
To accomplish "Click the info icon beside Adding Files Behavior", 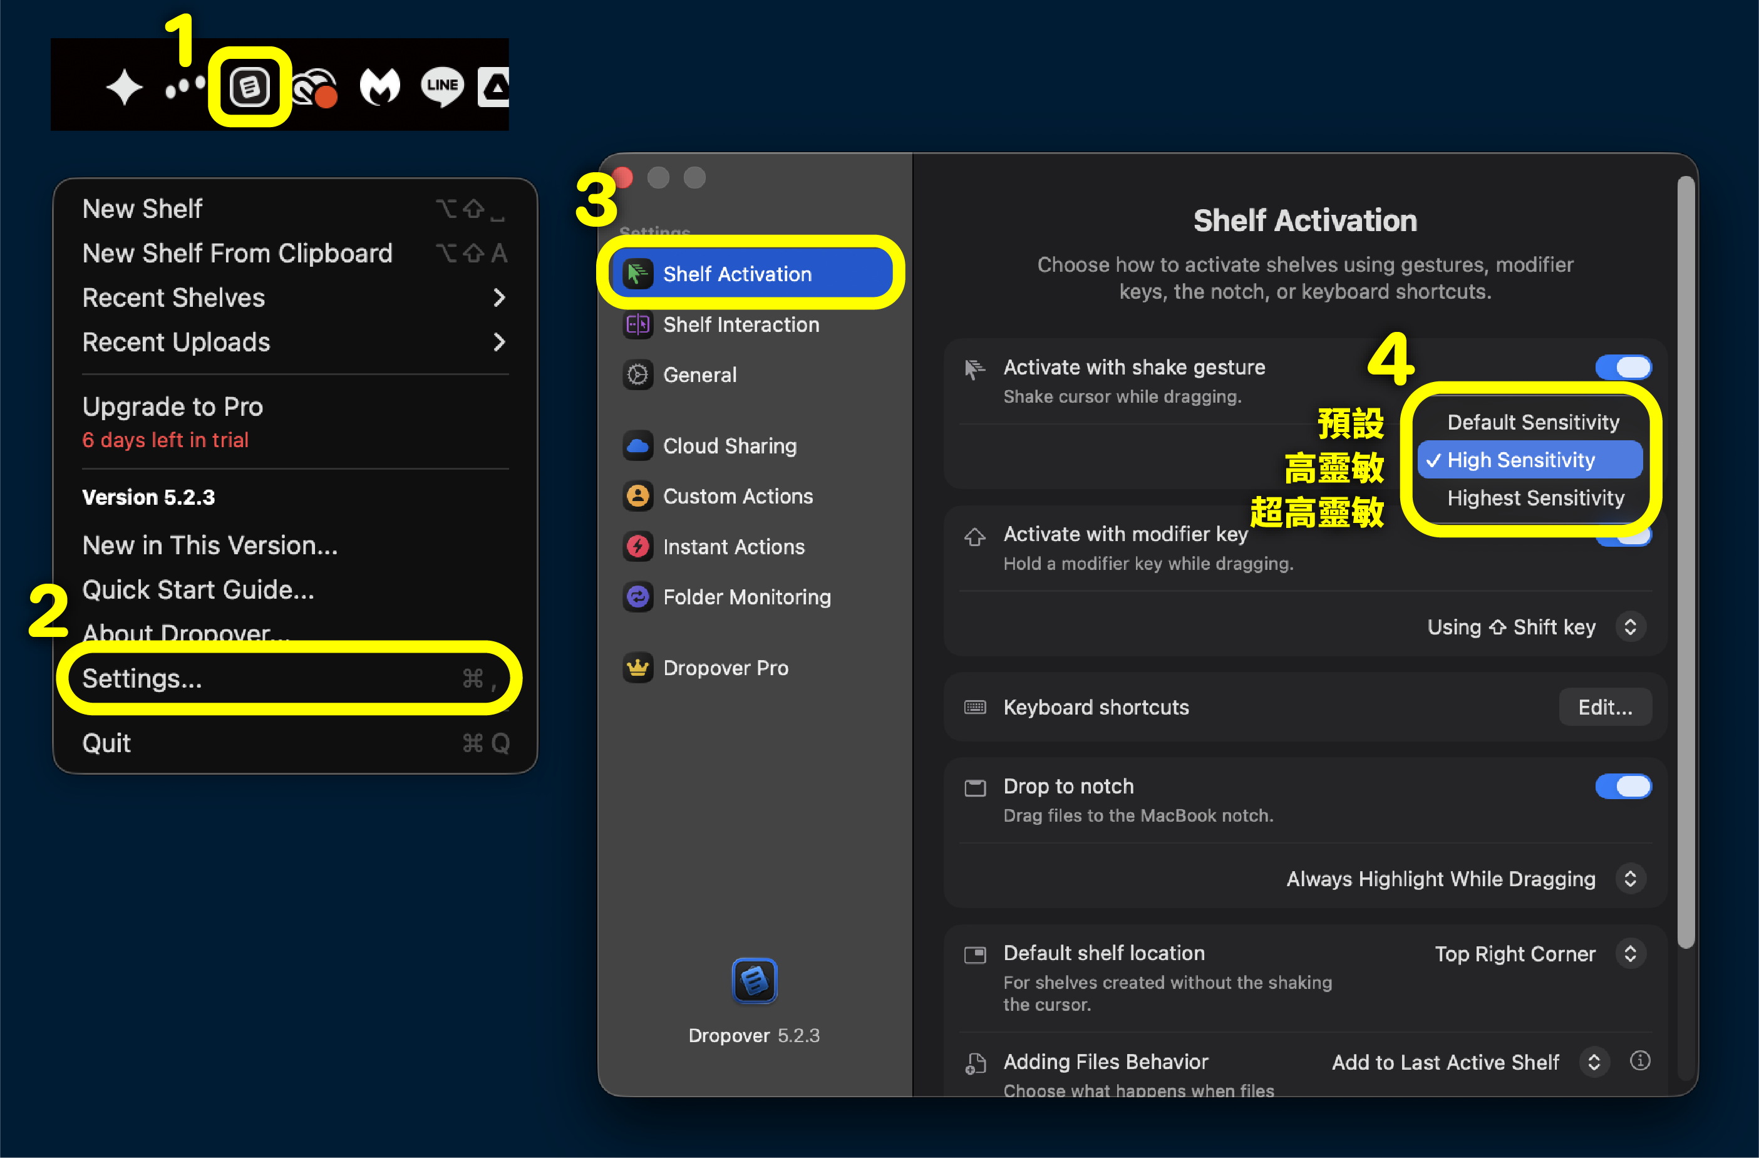I will (x=1640, y=1061).
